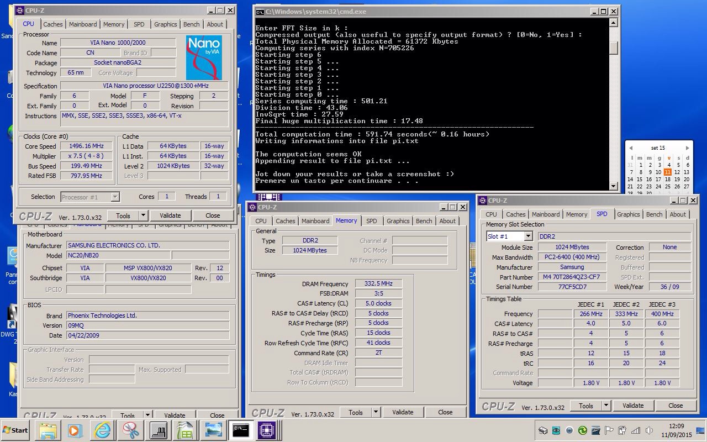Open Processor #1 selection dropdown
Viewport: 707px width, 442px height.
pos(115,197)
